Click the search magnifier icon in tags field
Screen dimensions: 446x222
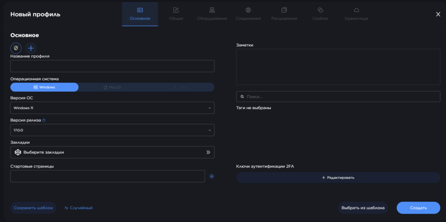click(x=242, y=96)
